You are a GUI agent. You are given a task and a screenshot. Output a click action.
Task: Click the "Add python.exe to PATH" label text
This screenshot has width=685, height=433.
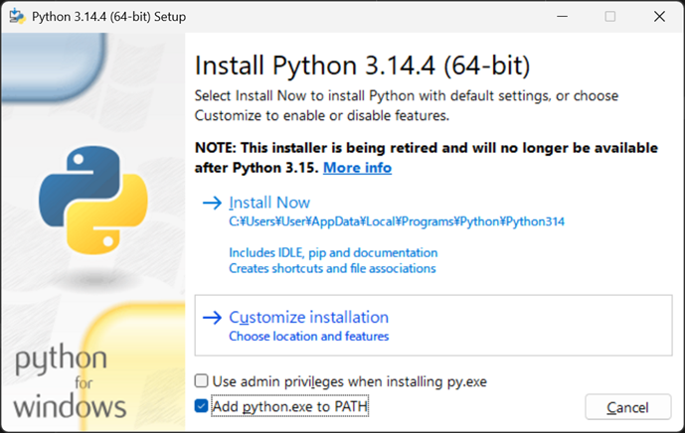click(290, 405)
